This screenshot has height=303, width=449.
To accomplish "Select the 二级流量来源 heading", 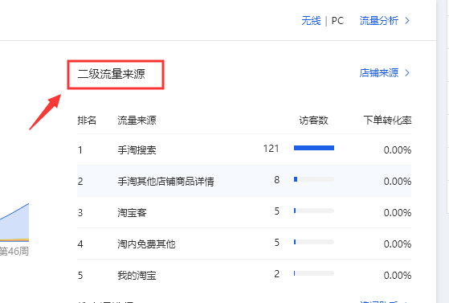I will 111,74.
